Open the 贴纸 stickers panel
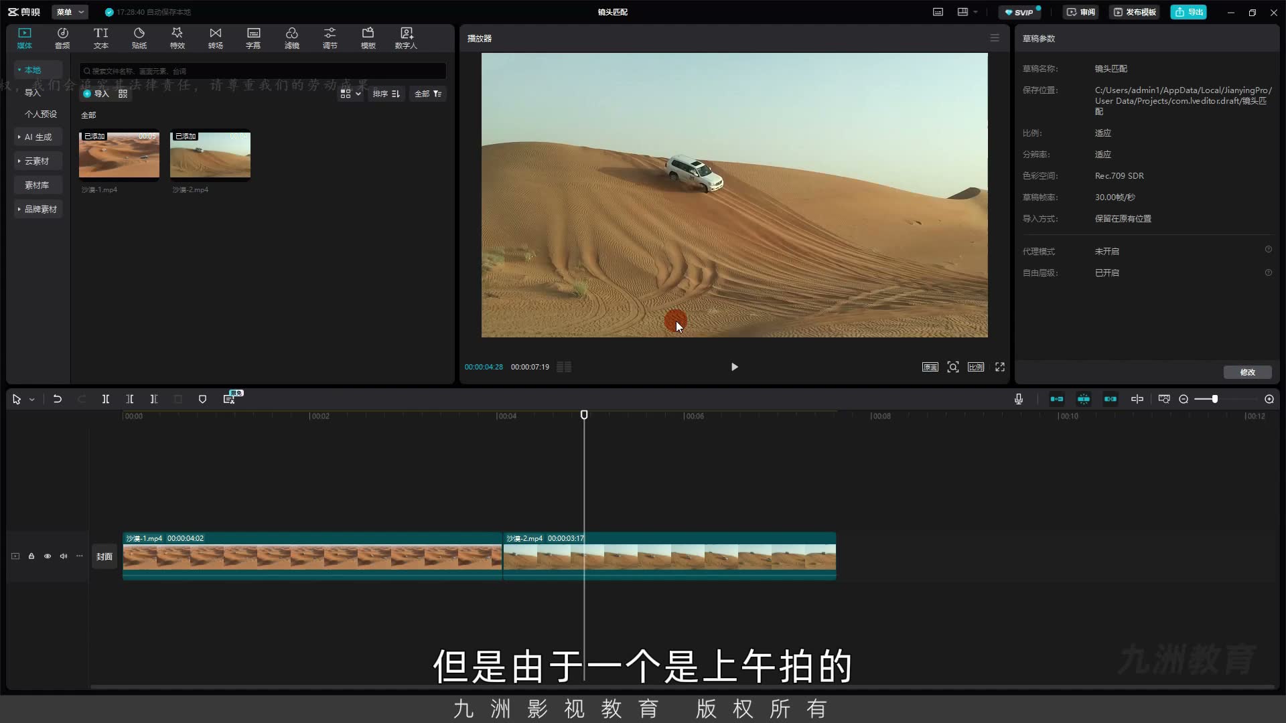The height and width of the screenshot is (723, 1286). pos(139,38)
